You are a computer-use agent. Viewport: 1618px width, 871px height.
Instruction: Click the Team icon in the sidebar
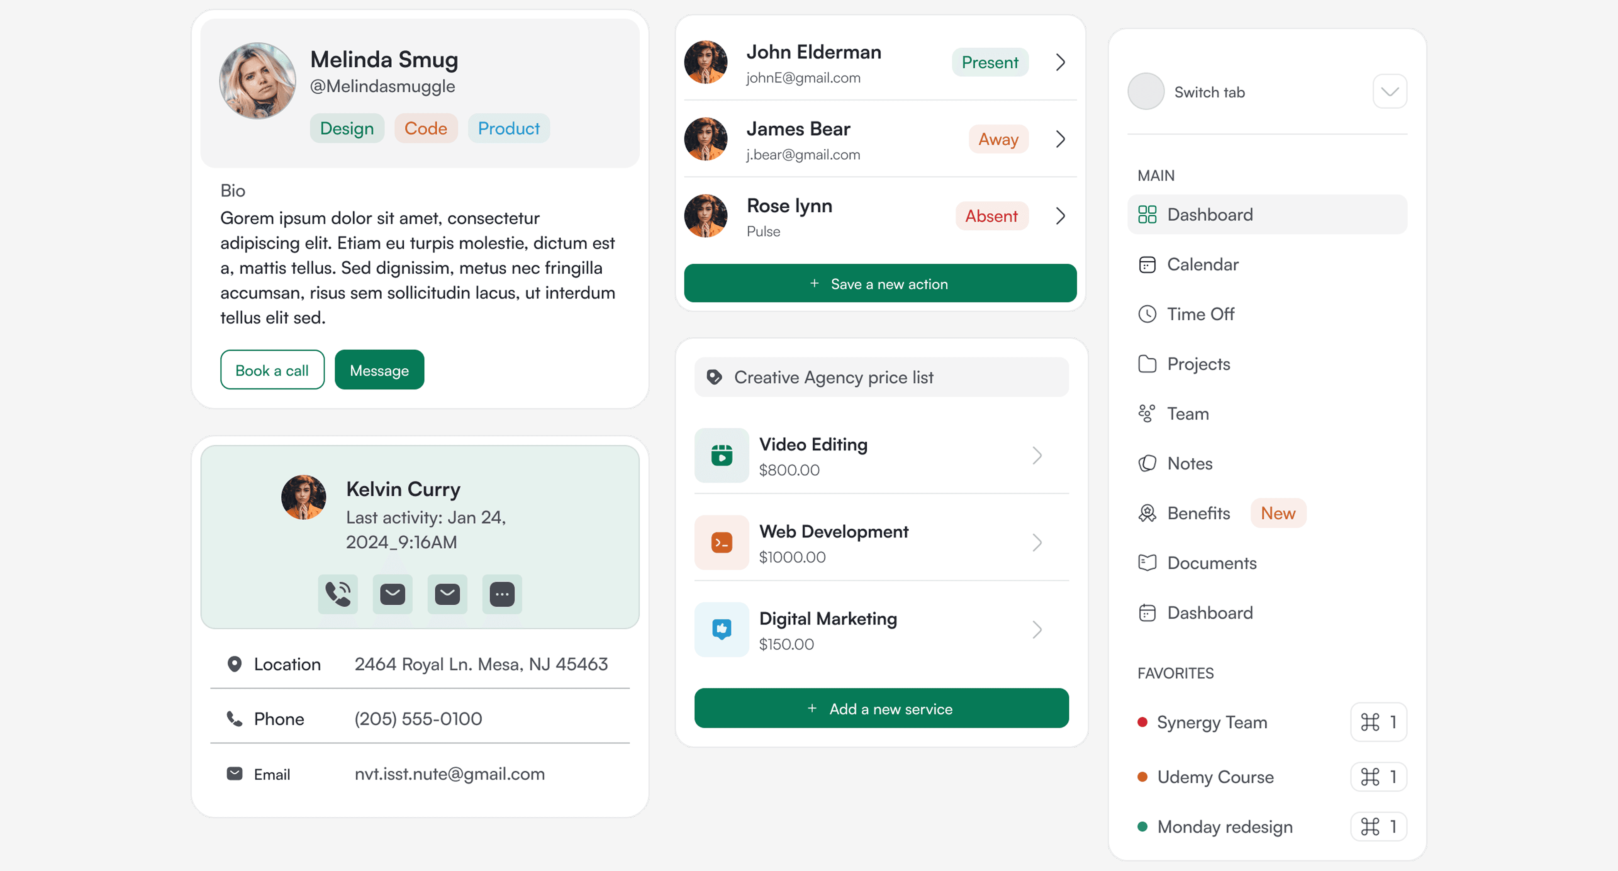pos(1146,414)
